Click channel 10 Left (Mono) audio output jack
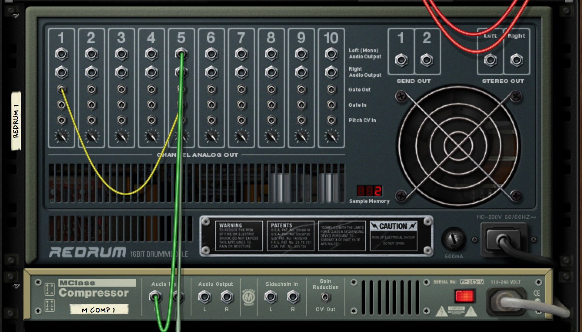This screenshot has width=582, height=332. click(x=331, y=54)
